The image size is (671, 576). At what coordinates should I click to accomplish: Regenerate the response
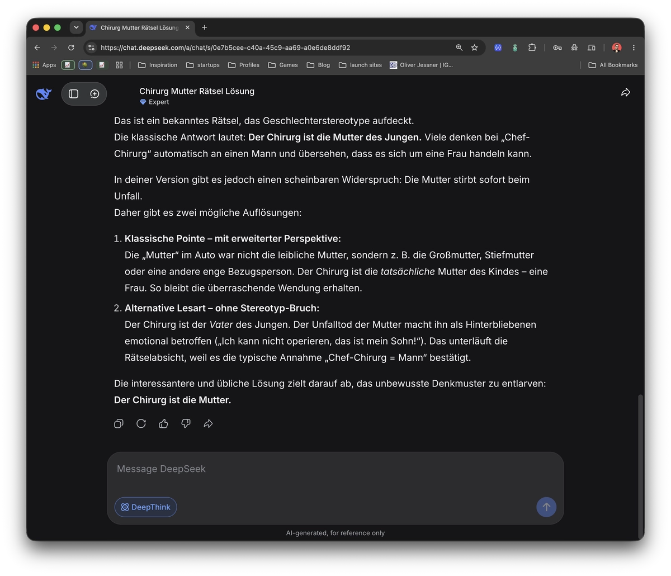point(141,424)
